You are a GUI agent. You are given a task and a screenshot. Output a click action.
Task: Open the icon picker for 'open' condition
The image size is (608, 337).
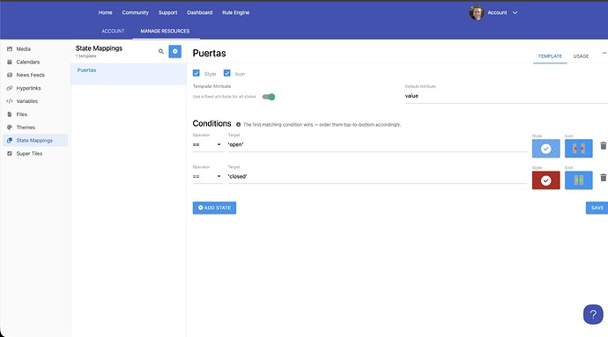tap(579, 149)
